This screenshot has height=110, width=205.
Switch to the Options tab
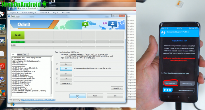point(20,55)
